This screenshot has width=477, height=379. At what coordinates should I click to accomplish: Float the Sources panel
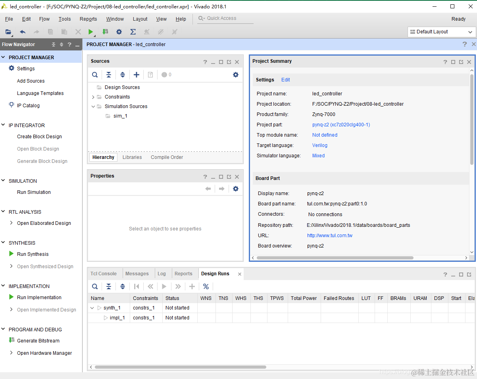click(229, 62)
